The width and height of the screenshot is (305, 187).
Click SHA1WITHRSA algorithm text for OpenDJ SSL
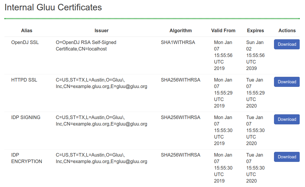(x=177, y=42)
